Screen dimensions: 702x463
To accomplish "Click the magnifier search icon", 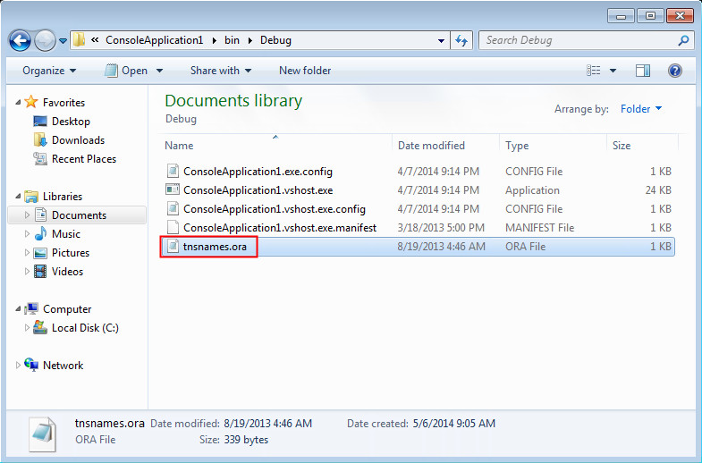I will (x=683, y=40).
